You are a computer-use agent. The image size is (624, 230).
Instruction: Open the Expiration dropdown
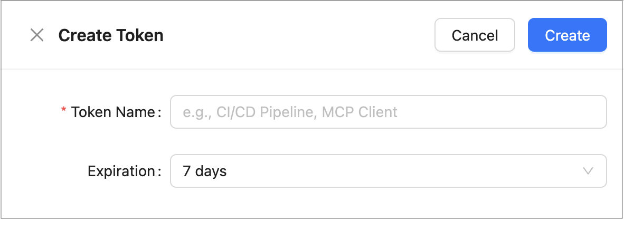click(x=388, y=171)
